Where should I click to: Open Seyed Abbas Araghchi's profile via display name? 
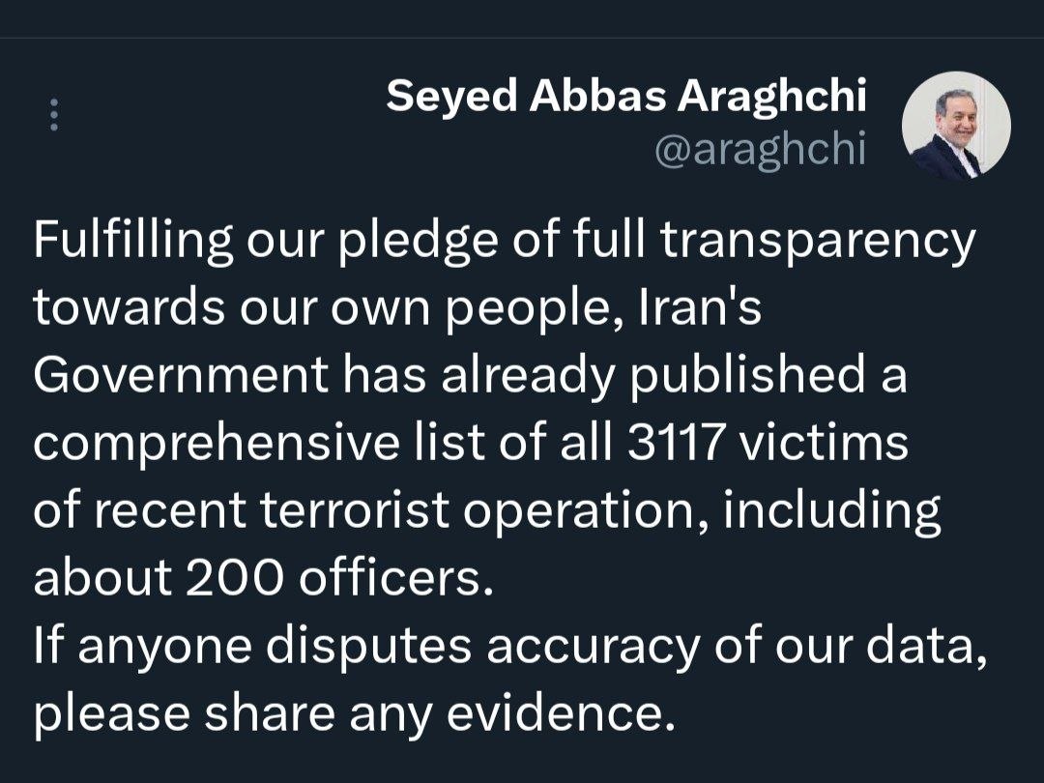coord(626,96)
